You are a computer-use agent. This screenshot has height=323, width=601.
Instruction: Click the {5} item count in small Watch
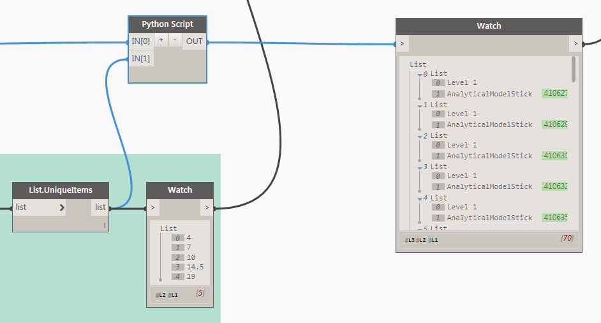click(x=200, y=293)
